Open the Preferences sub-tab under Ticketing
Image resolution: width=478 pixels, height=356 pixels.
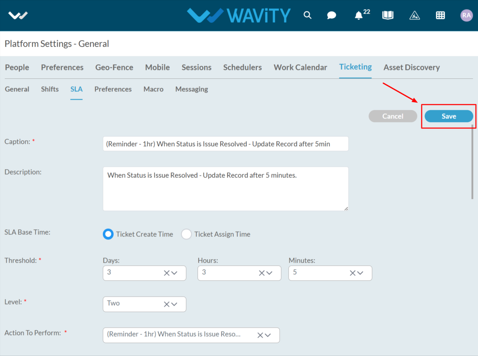pyautogui.click(x=113, y=89)
